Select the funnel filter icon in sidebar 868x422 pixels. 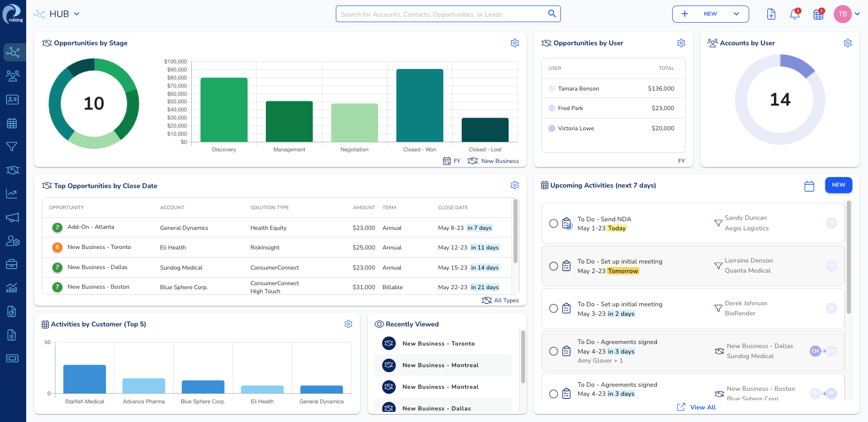click(12, 146)
